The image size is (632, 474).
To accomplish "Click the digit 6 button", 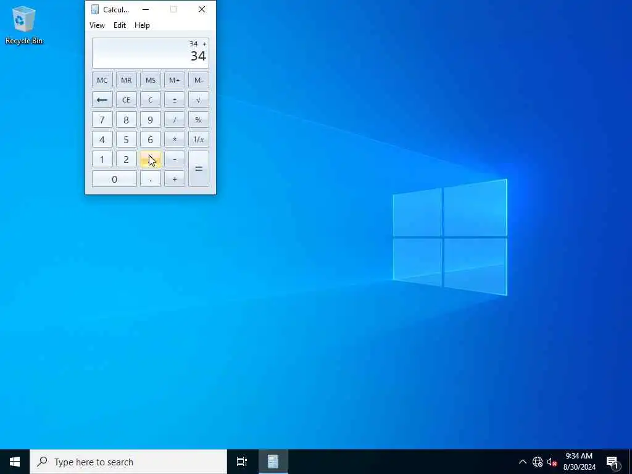I will coord(151,139).
